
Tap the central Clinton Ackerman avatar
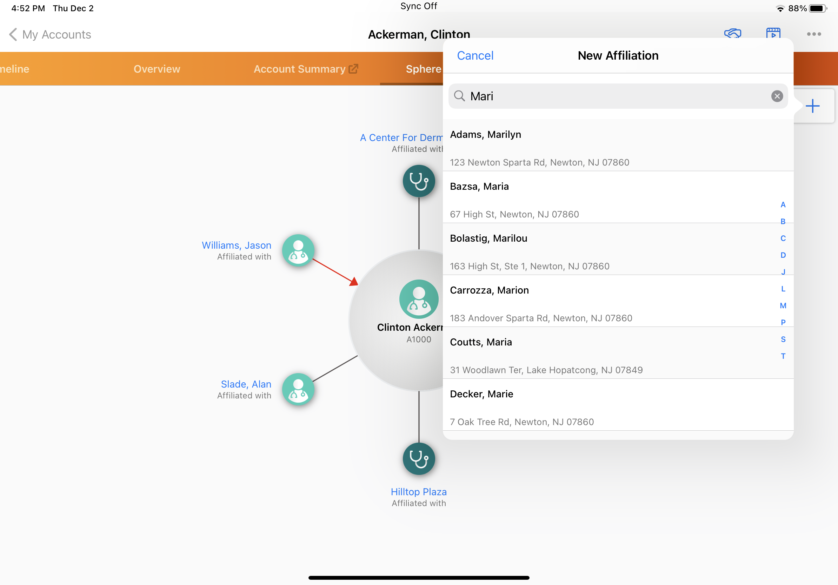(419, 299)
